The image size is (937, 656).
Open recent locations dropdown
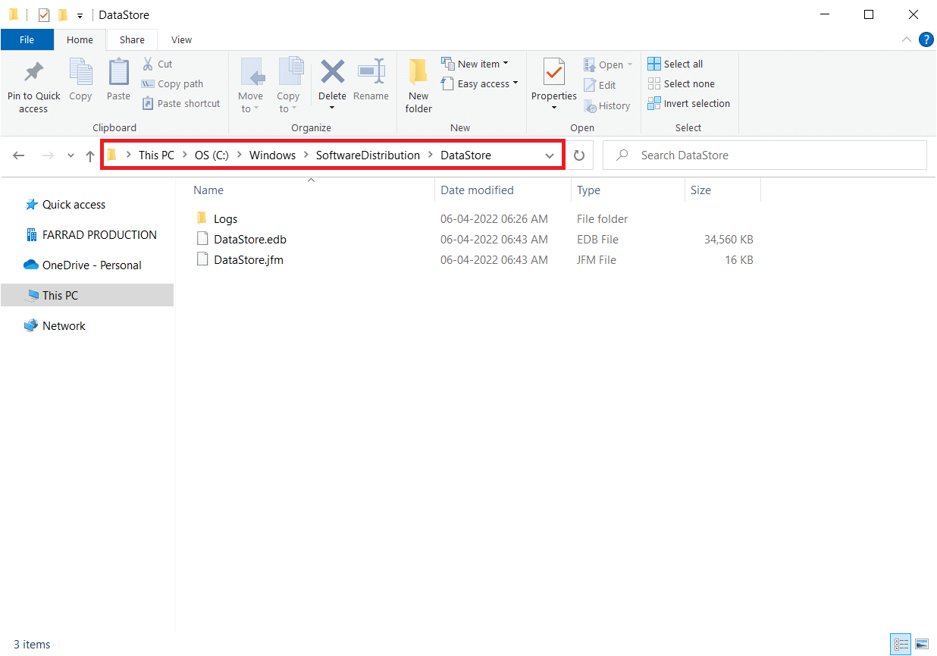[71, 155]
